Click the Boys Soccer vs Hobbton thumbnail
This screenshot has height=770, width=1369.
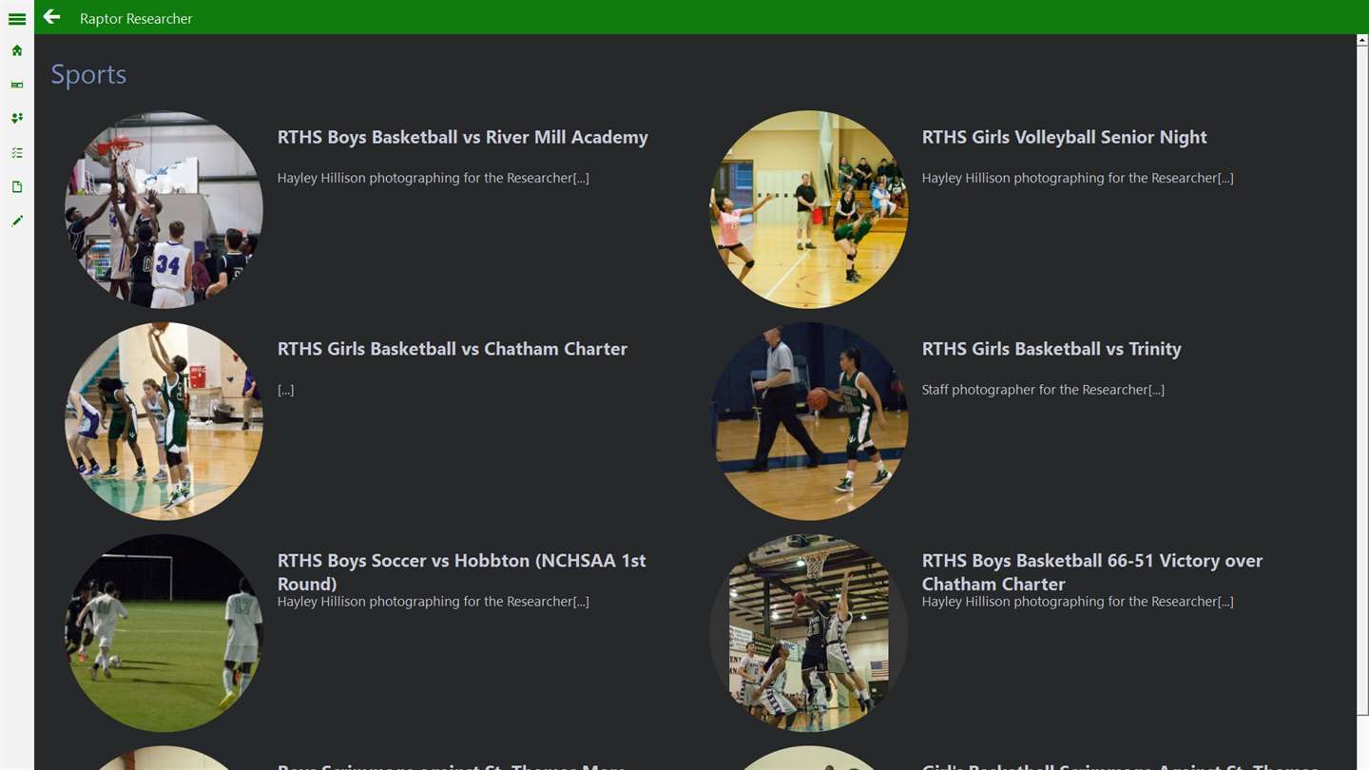coord(164,633)
